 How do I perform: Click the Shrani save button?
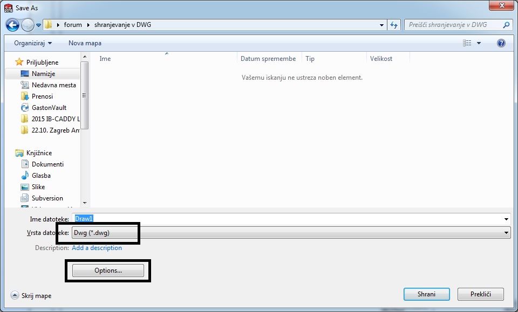pos(426,294)
